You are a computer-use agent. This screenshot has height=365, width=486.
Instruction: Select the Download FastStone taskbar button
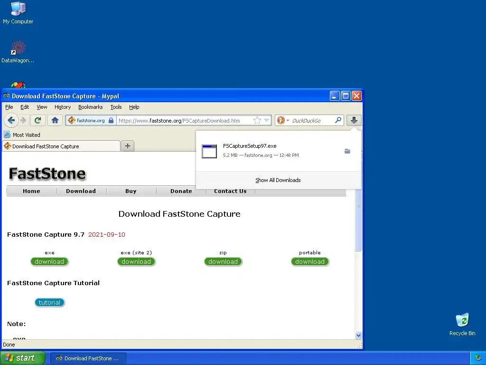pos(88,358)
